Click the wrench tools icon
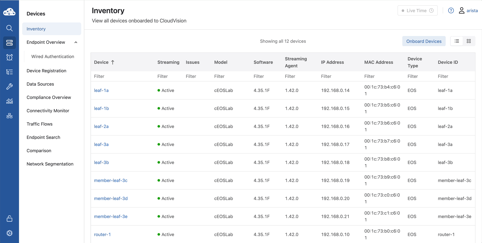Image resolution: width=482 pixels, height=243 pixels. click(x=9, y=86)
